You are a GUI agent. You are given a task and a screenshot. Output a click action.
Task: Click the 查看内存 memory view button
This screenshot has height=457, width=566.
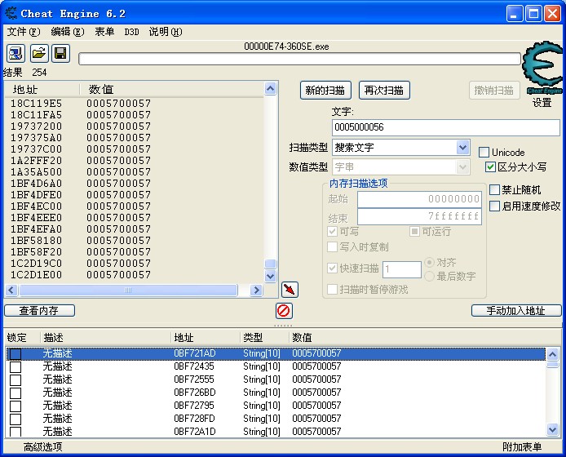coord(39,310)
